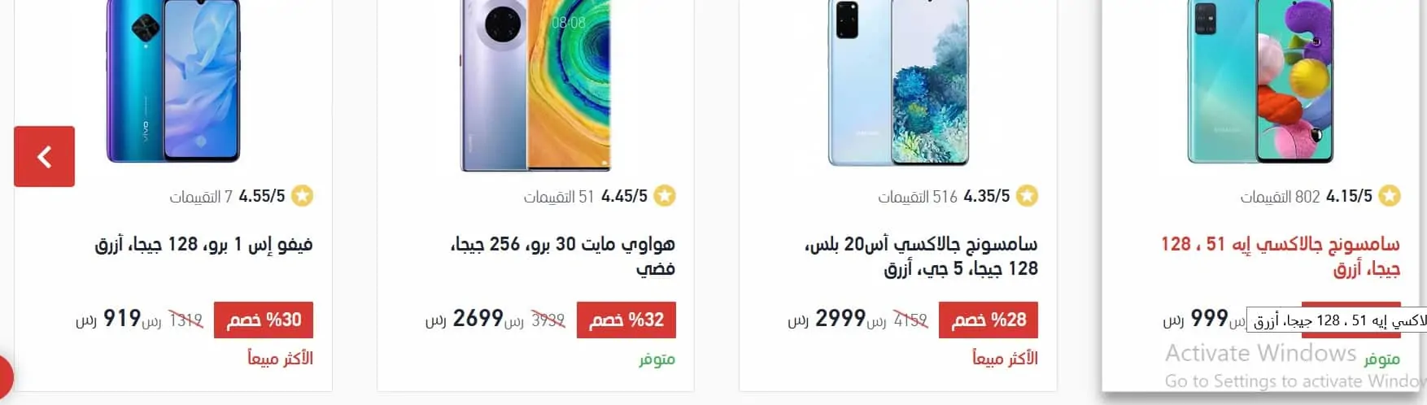Open the Samsung Galaxy S20 Plus product image

[x=898, y=83]
